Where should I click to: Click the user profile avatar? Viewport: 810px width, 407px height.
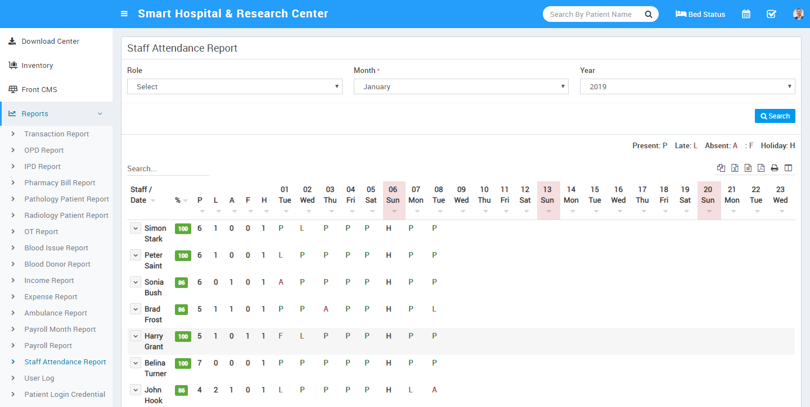(x=798, y=14)
